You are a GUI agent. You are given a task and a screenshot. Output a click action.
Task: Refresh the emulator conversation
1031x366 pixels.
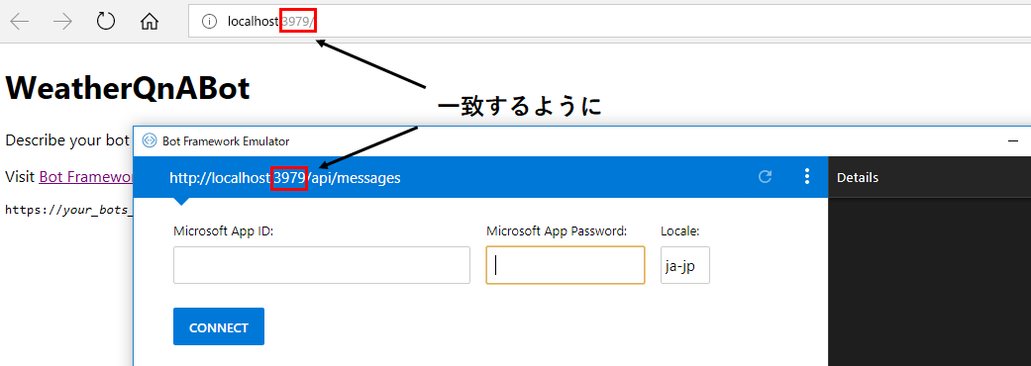coord(765,177)
